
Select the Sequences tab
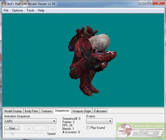62,111
